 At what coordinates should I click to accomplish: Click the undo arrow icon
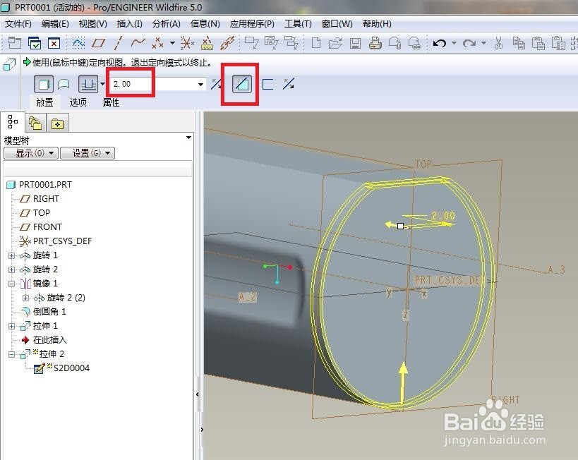pos(440,44)
